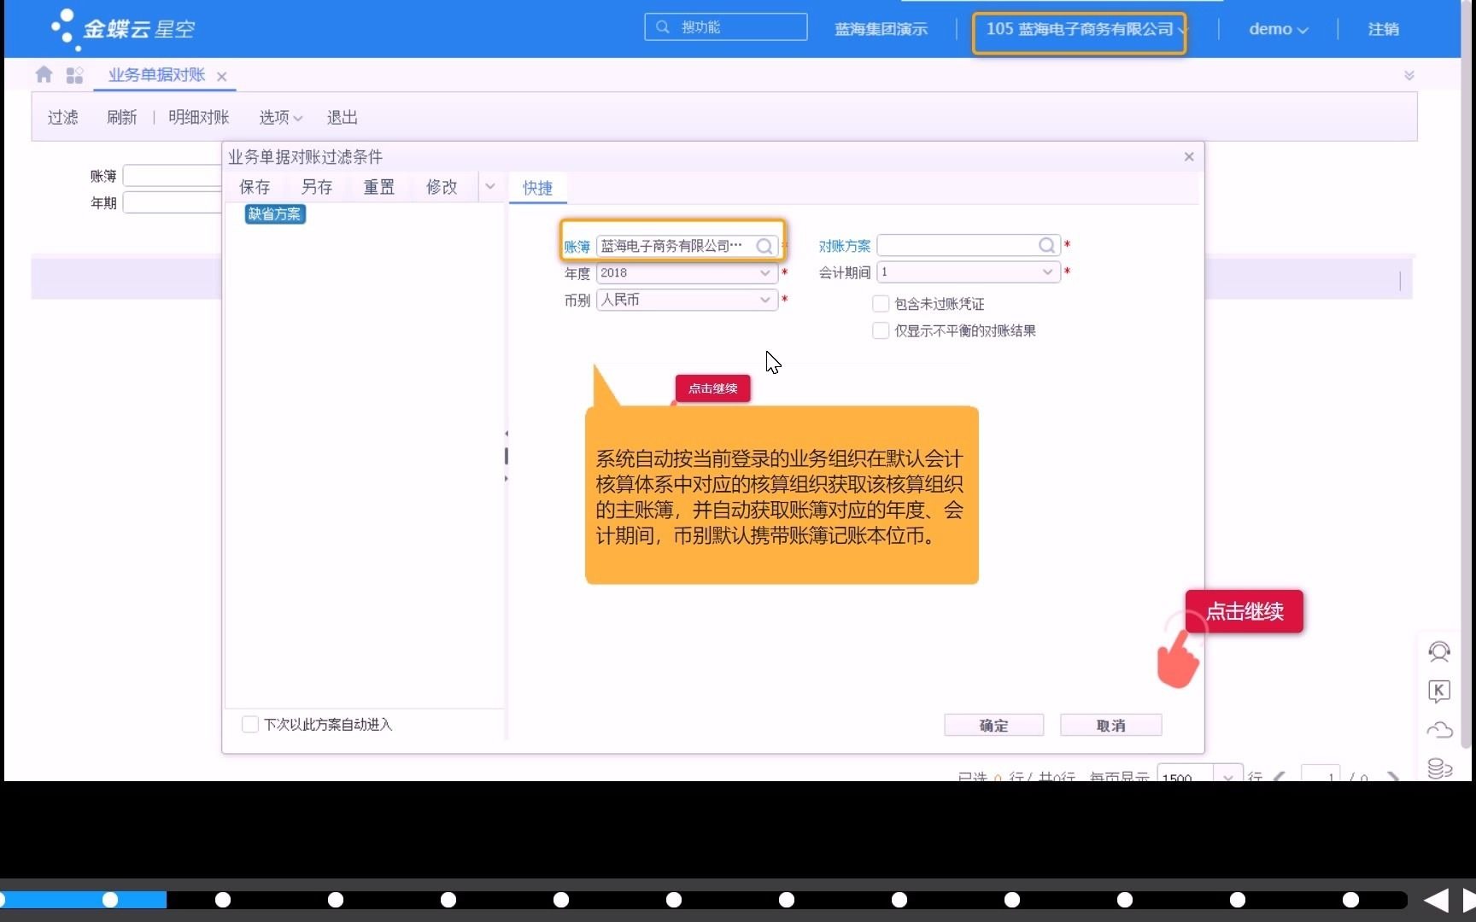Screen dimensions: 1476x922
Task: Click the previous arrow in player bar
Action: (x=1436, y=900)
